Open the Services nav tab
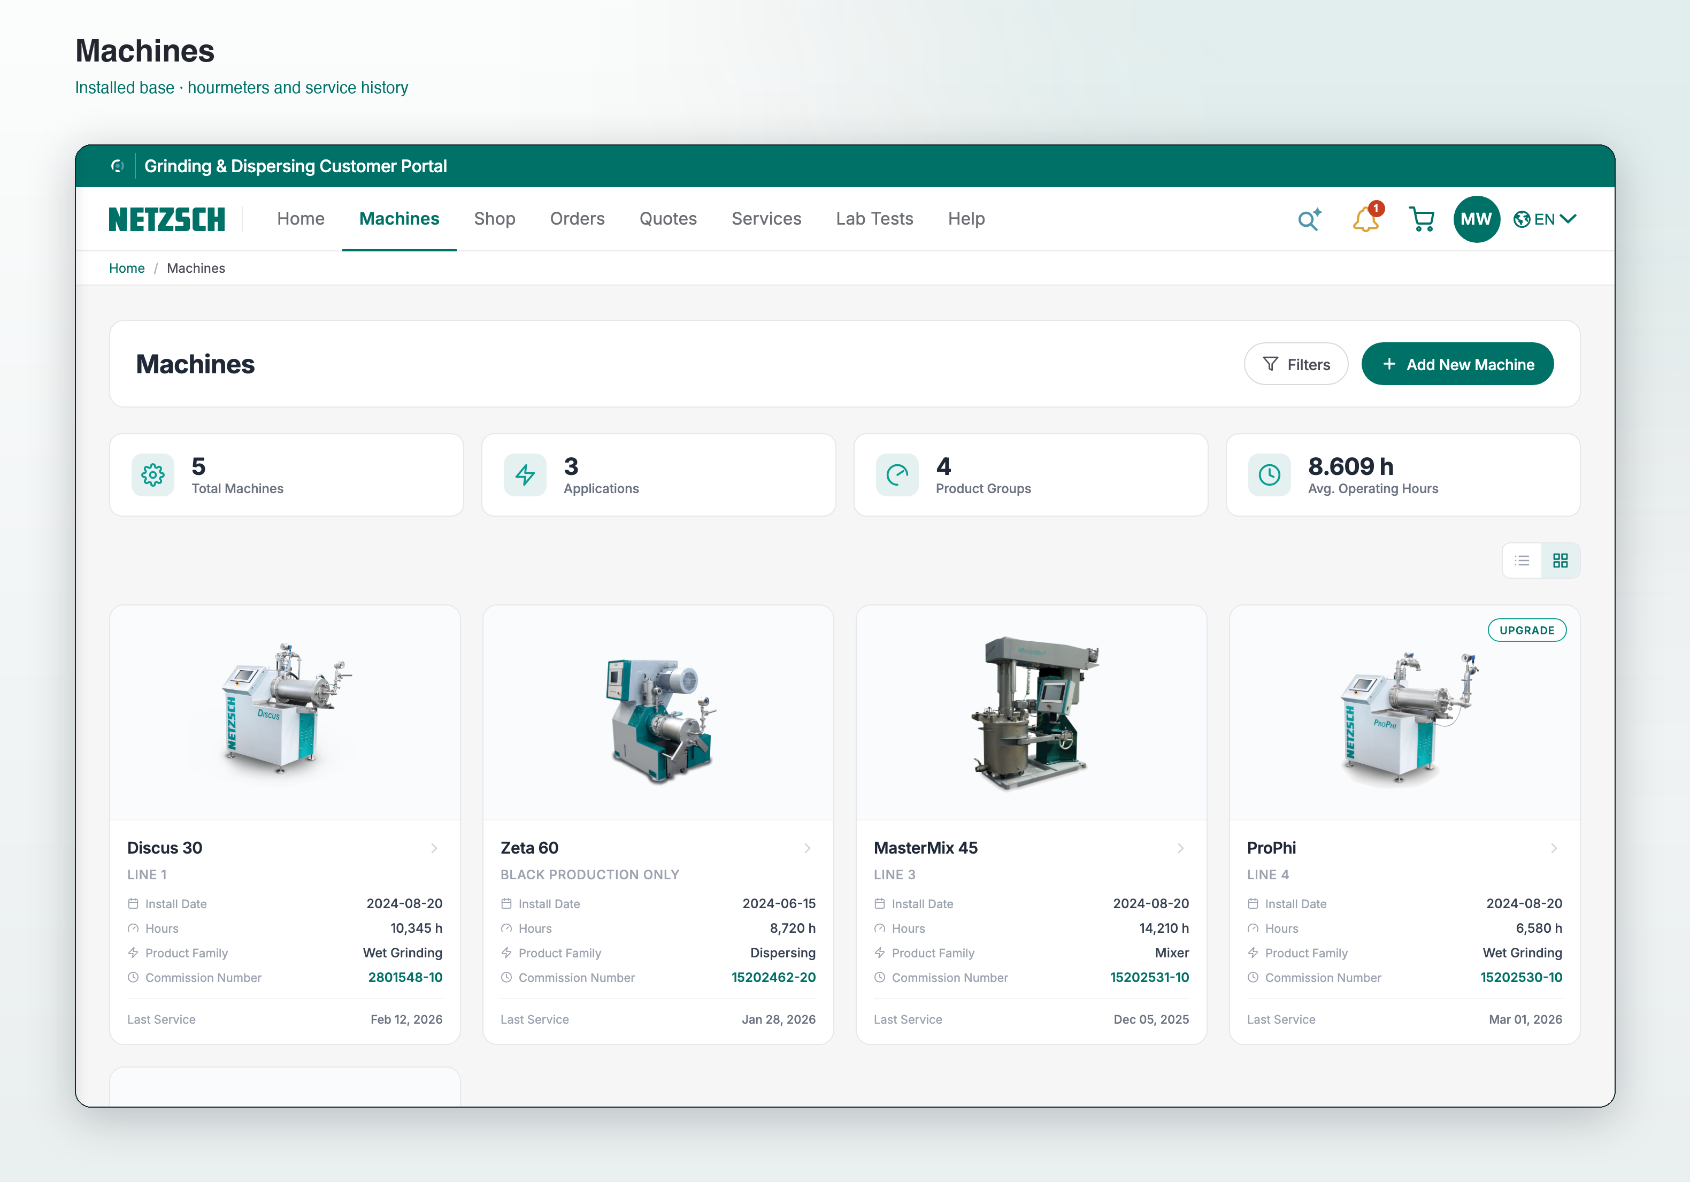Screen dimensions: 1690x1182 (766, 219)
